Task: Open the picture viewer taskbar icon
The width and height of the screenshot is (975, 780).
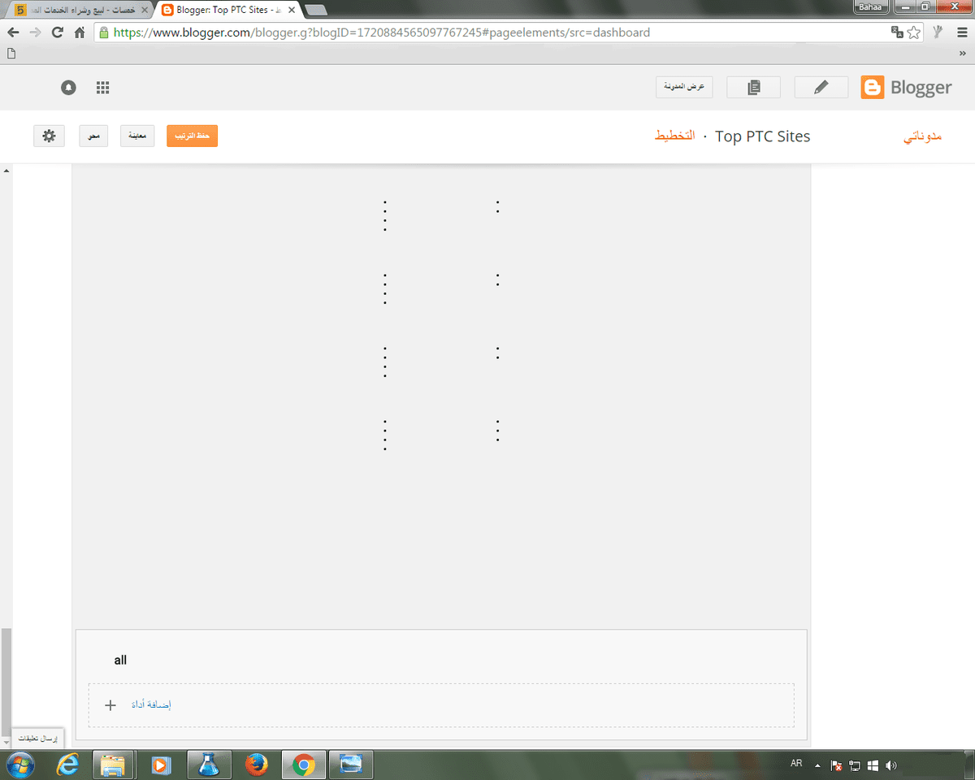Action: coord(351,765)
